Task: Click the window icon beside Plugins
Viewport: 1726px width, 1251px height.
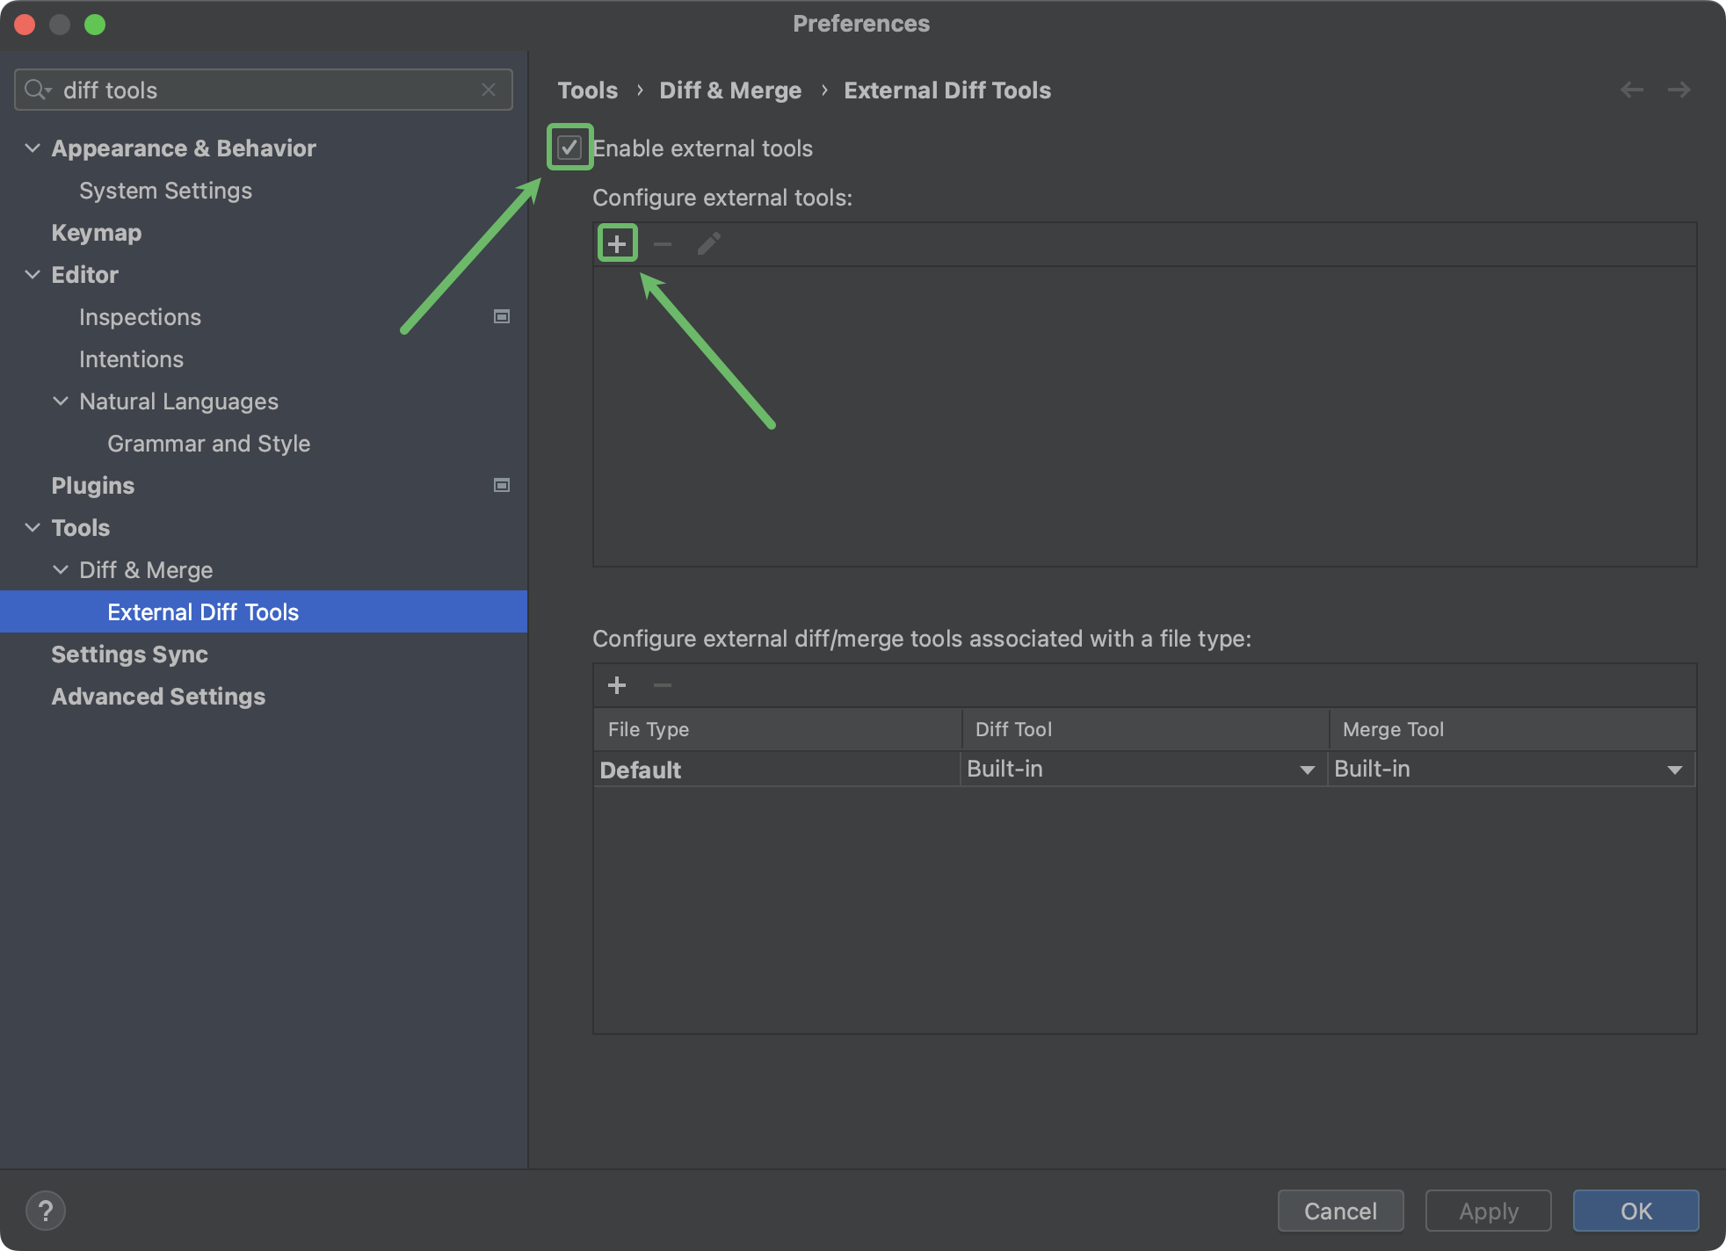Action: [501, 484]
